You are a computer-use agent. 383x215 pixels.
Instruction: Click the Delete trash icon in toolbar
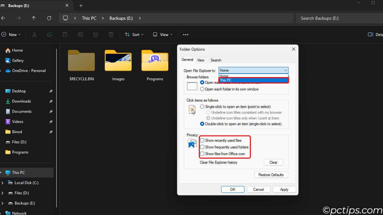(111, 34)
